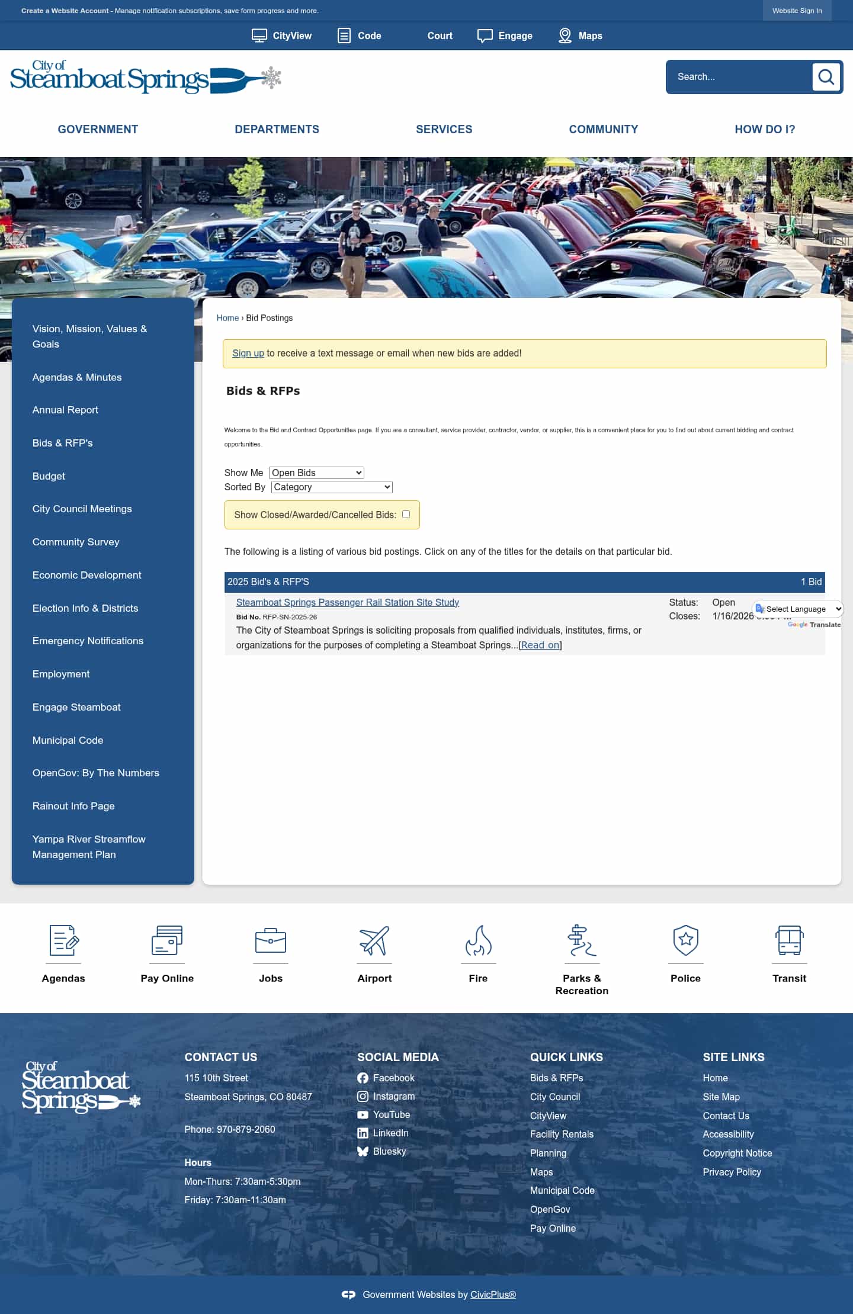This screenshot has width=853, height=1314.
Task: Open the Engage speech bubble icon
Action: click(x=485, y=36)
